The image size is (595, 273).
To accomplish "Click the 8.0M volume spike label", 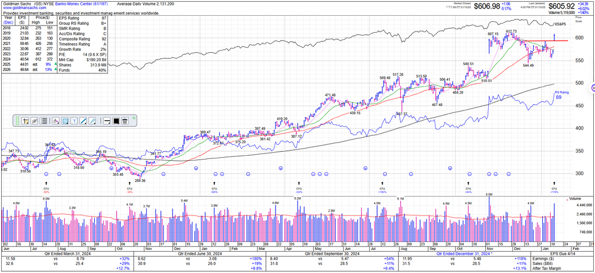I will [489, 195].
